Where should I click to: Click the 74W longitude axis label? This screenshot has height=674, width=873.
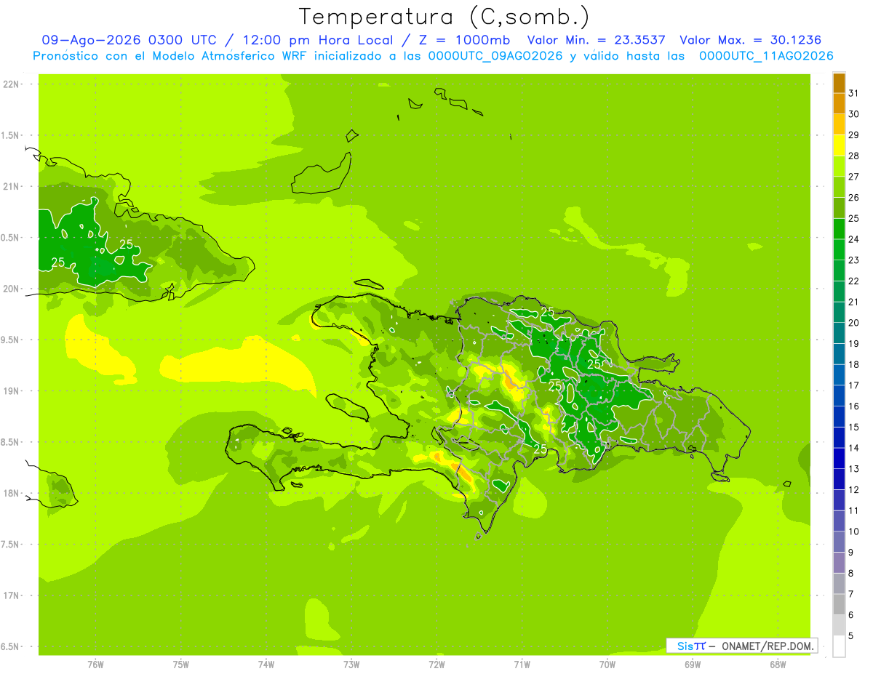[x=266, y=665]
